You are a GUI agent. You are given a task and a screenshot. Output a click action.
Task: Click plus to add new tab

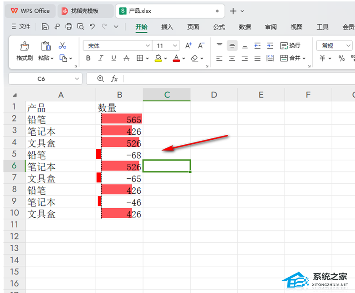(233, 11)
